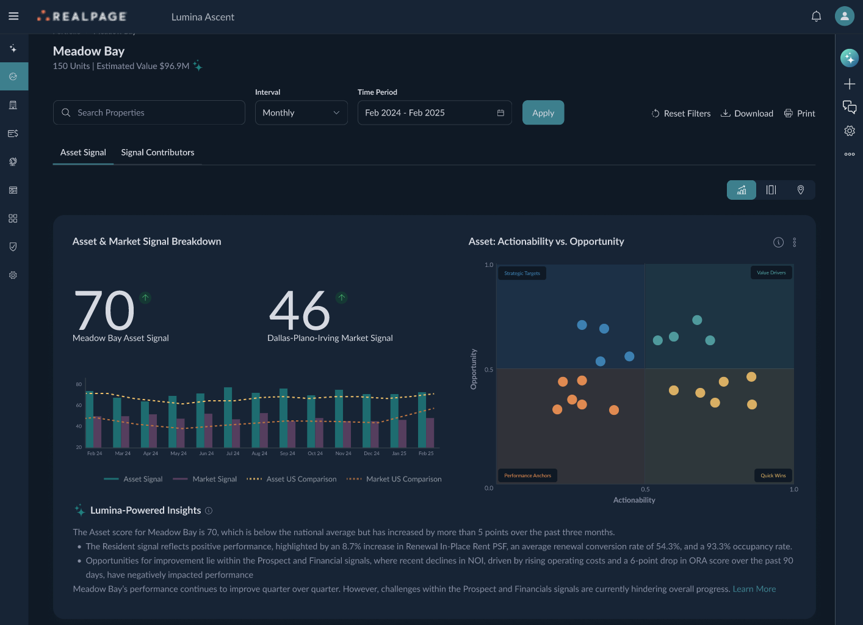Select the Asset Signal tab

coord(83,153)
